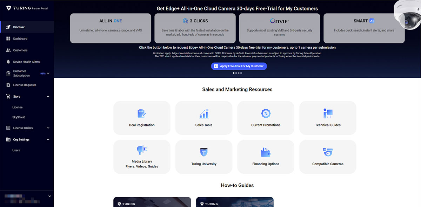421x207 pixels.
Task: Open the Deal Registration clipboard icon
Action: pos(142,113)
